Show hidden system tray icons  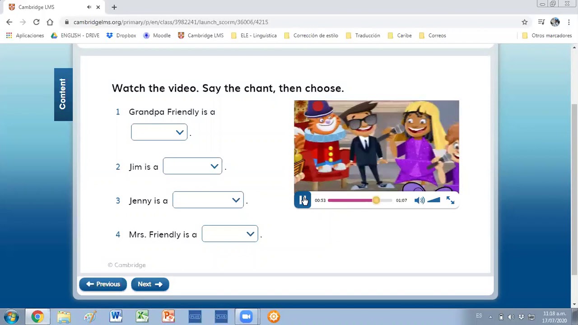[490, 317]
